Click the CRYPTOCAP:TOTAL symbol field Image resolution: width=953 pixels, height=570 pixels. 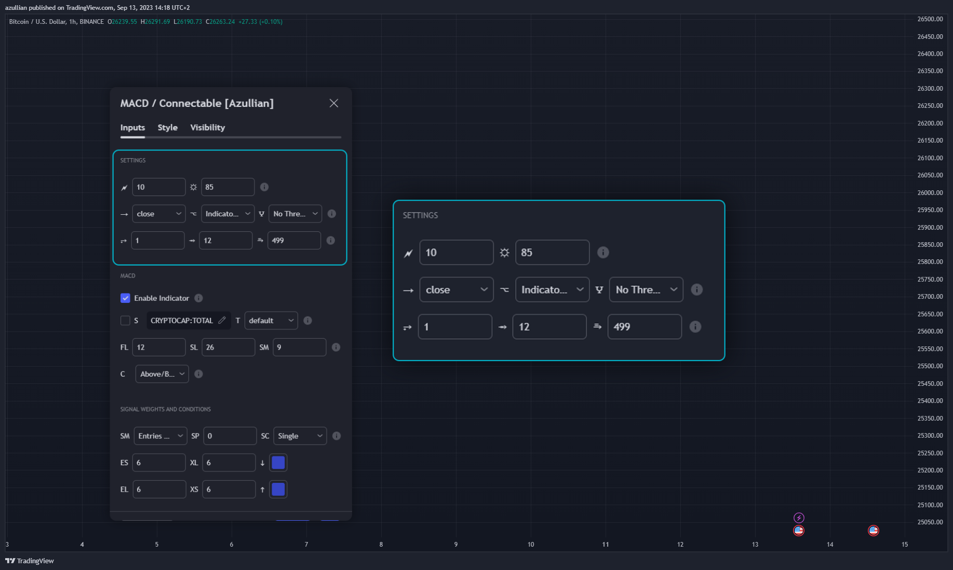[x=189, y=321]
